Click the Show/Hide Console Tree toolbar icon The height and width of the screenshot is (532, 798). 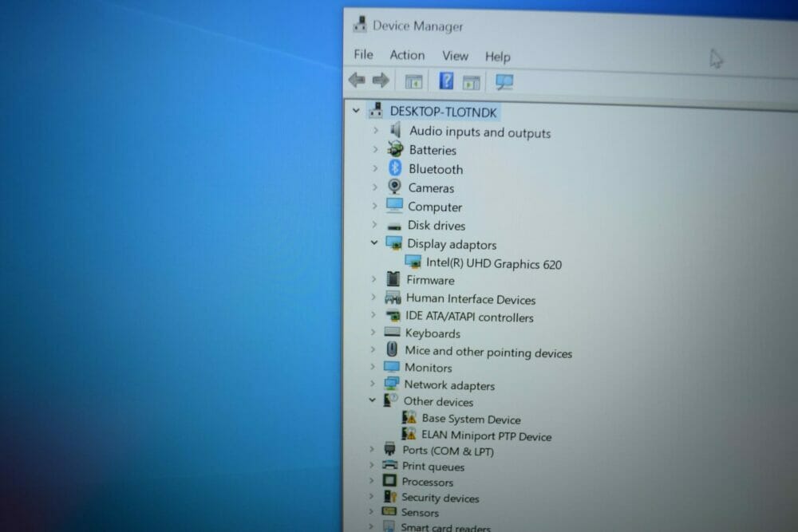coord(413,81)
